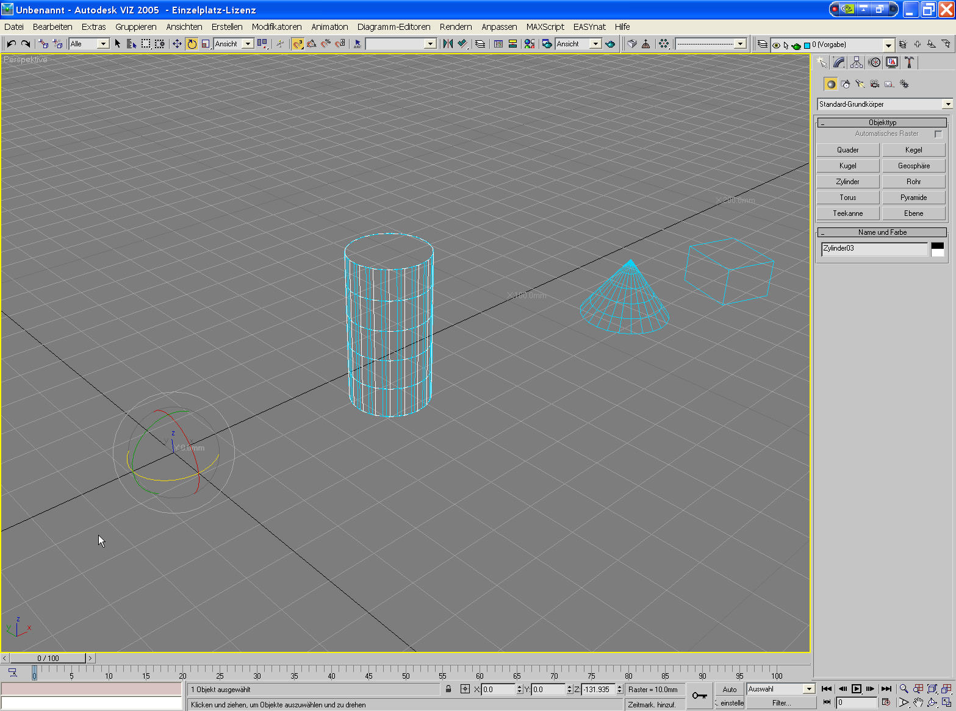Image resolution: width=956 pixels, height=711 pixels.
Task: Click the Quader button
Action: [848, 150]
